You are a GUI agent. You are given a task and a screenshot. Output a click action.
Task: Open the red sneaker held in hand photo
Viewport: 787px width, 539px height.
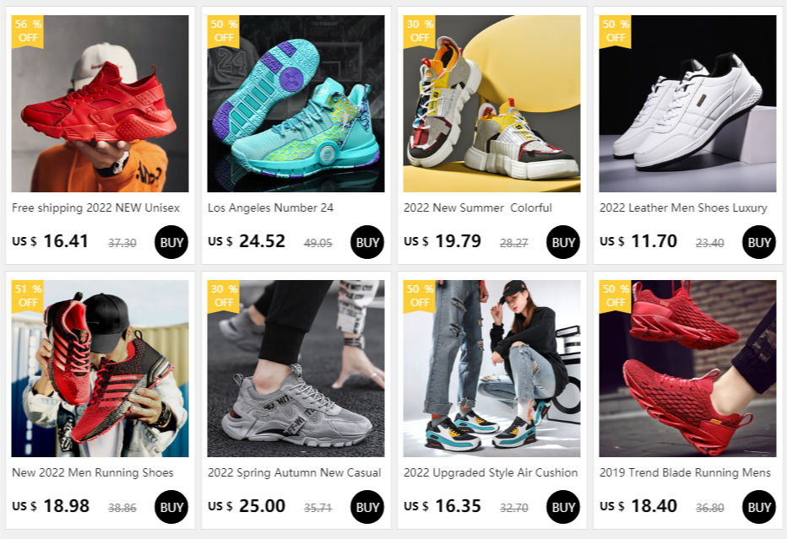tap(100, 103)
